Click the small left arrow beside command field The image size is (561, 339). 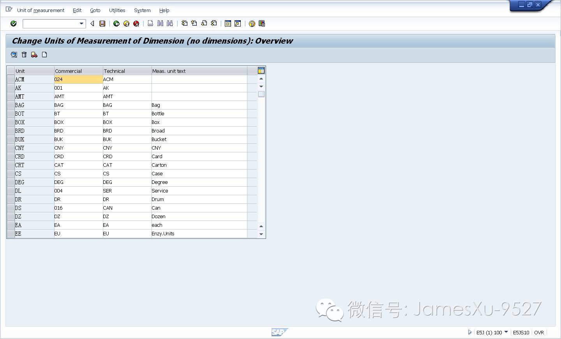[x=92, y=24]
